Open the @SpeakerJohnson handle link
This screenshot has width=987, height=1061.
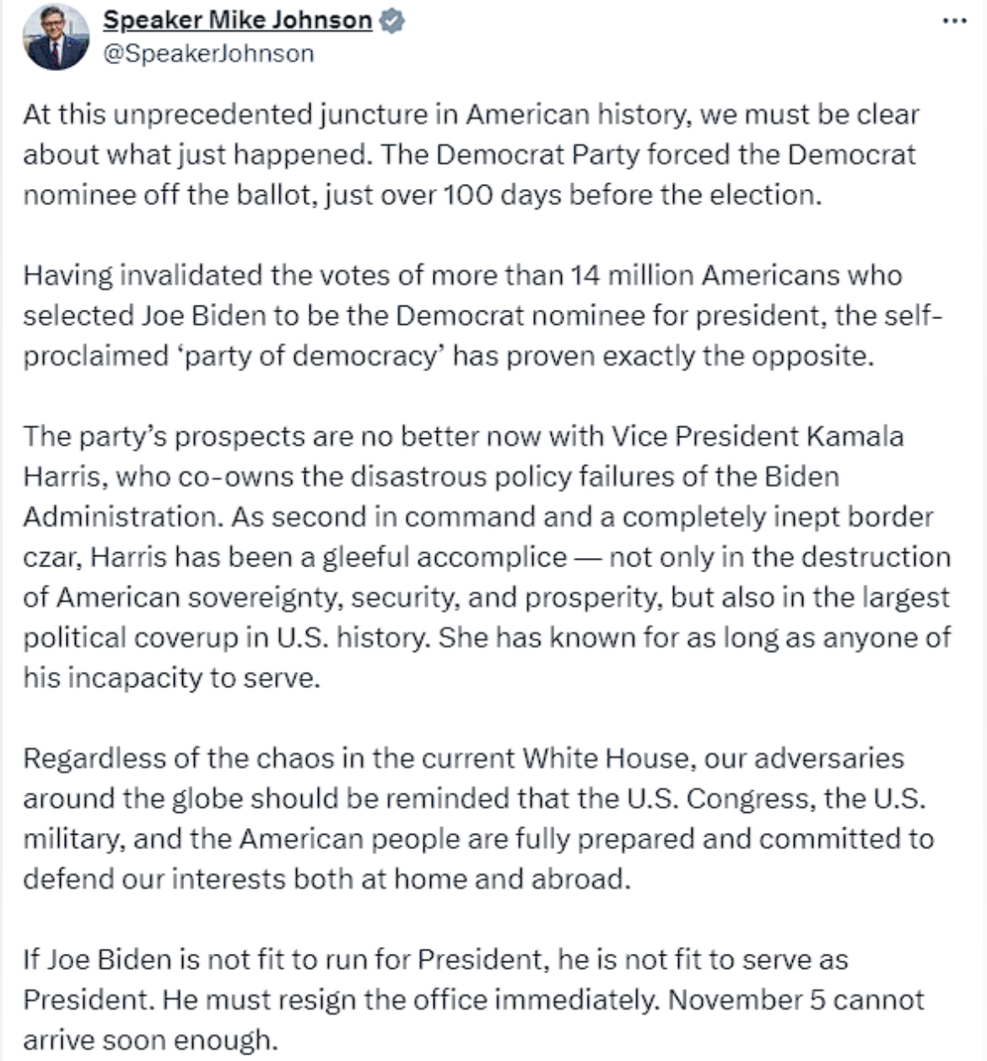click(208, 53)
